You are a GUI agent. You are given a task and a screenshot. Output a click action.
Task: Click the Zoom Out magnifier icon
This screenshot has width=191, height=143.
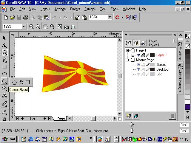point(38,27)
